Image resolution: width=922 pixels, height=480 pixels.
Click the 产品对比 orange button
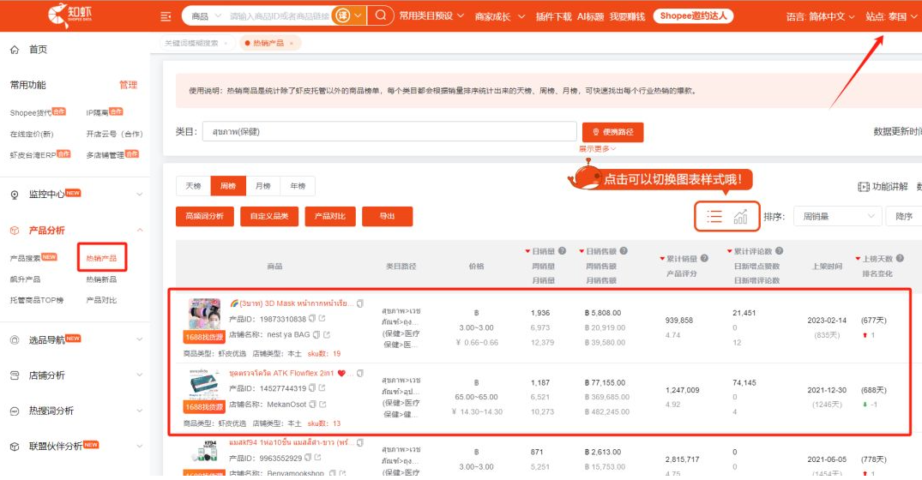(330, 217)
